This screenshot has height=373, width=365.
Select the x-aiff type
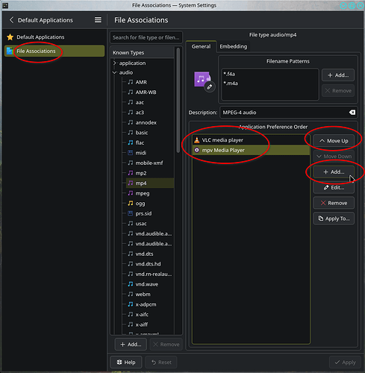[142, 325]
